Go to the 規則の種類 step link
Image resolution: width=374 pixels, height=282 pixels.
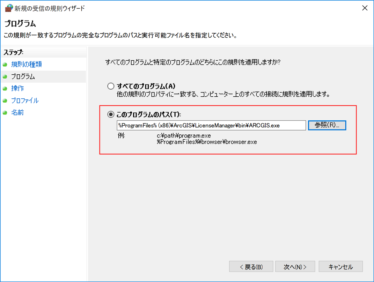27,65
